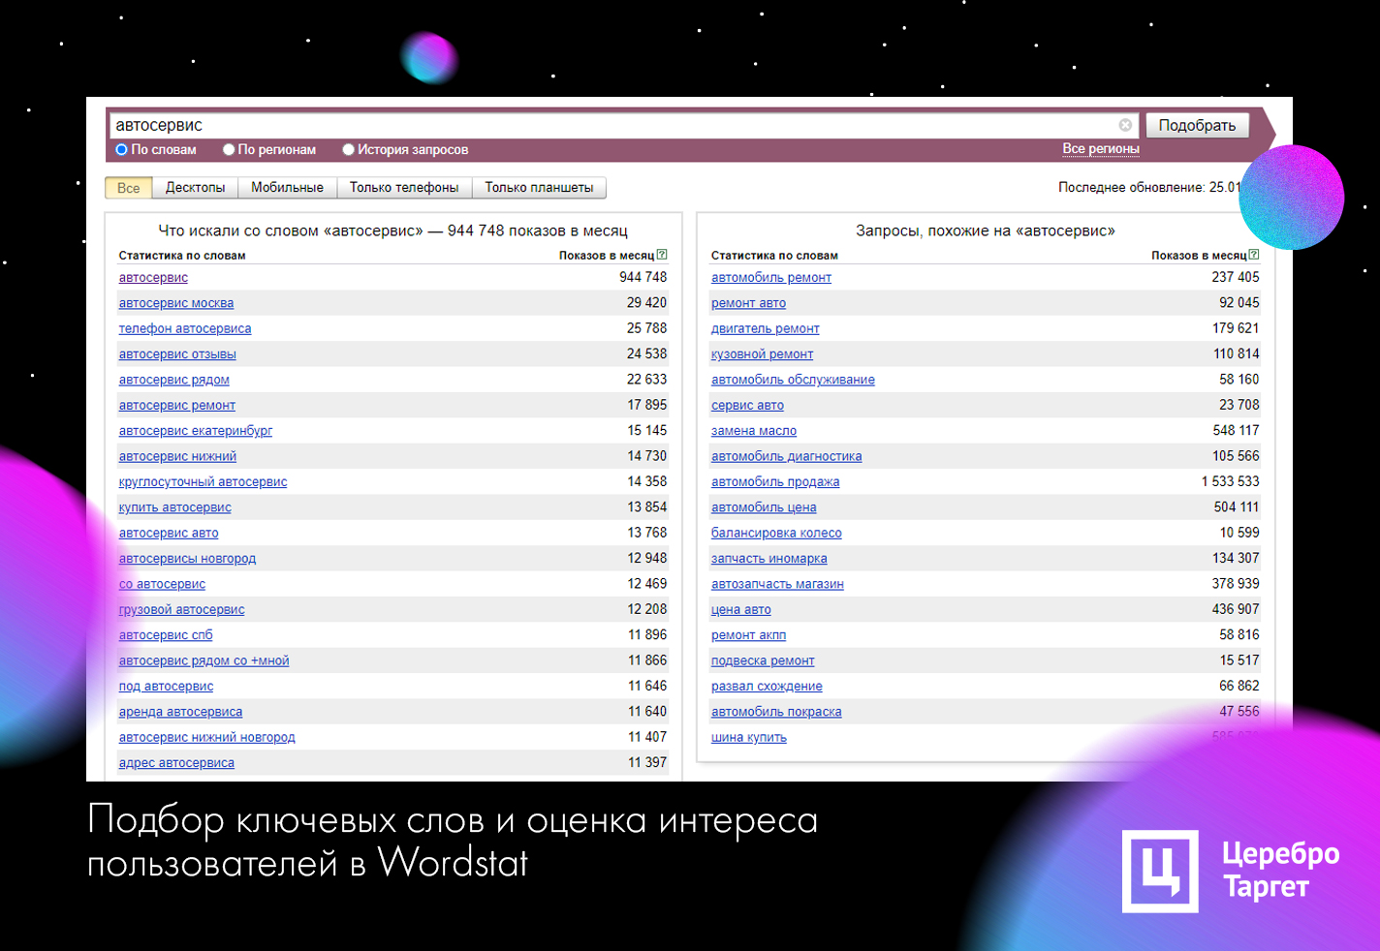Switch to the 'Десктопы' tab

[x=195, y=188]
